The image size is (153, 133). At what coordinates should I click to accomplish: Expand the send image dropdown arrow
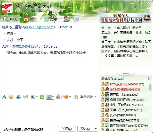click(37, 97)
